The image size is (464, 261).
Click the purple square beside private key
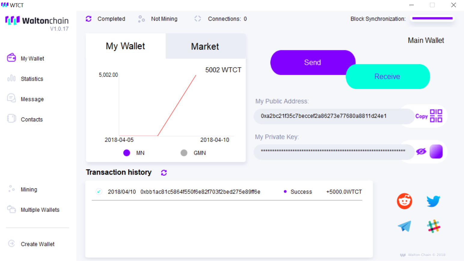pos(436,151)
